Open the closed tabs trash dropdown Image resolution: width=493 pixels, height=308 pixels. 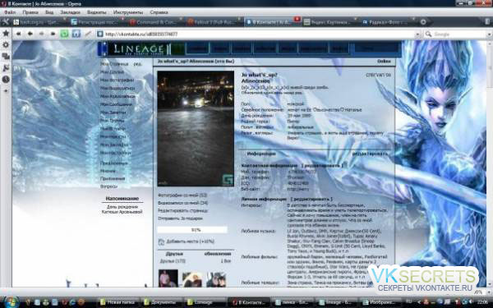[487, 22]
